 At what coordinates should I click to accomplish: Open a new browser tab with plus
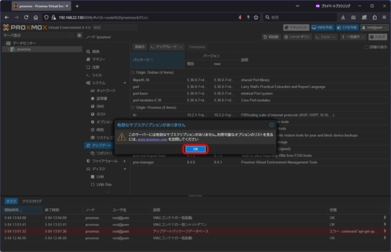coord(77,7)
